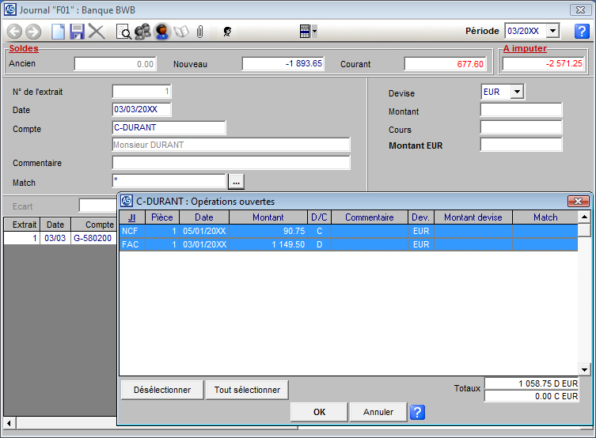Open the Devise EUR dropdown
The height and width of the screenshot is (438, 596).
(x=517, y=92)
